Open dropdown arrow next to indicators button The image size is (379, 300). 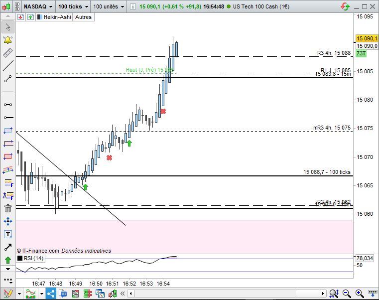point(41,294)
